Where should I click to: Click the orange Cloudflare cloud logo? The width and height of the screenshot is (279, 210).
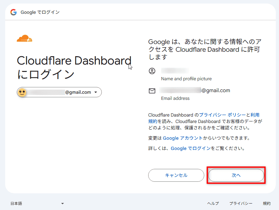(x=24, y=39)
